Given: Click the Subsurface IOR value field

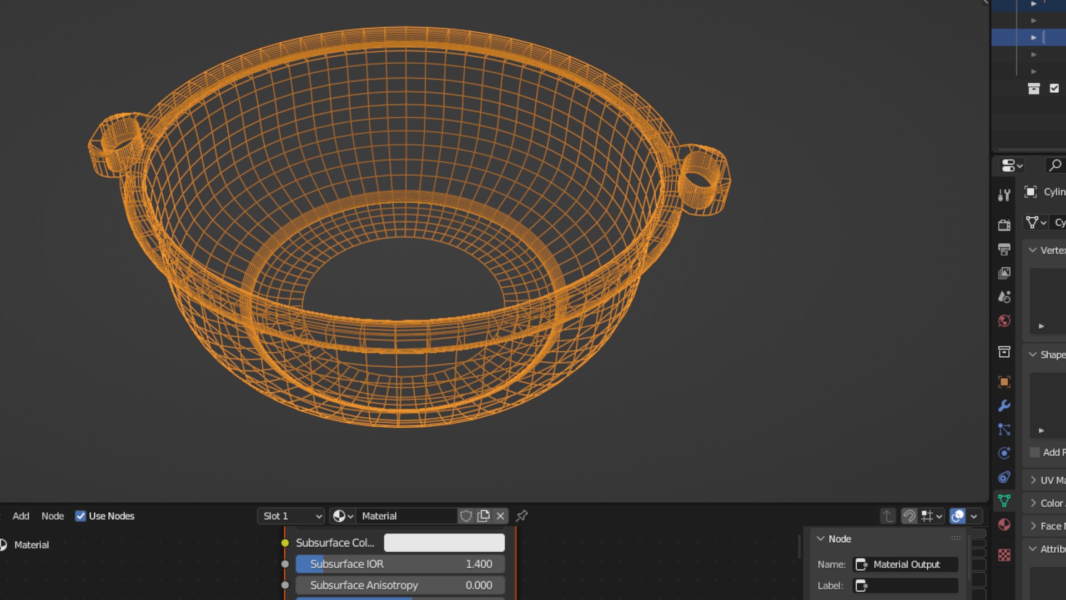Looking at the screenshot, I should tap(400, 564).
